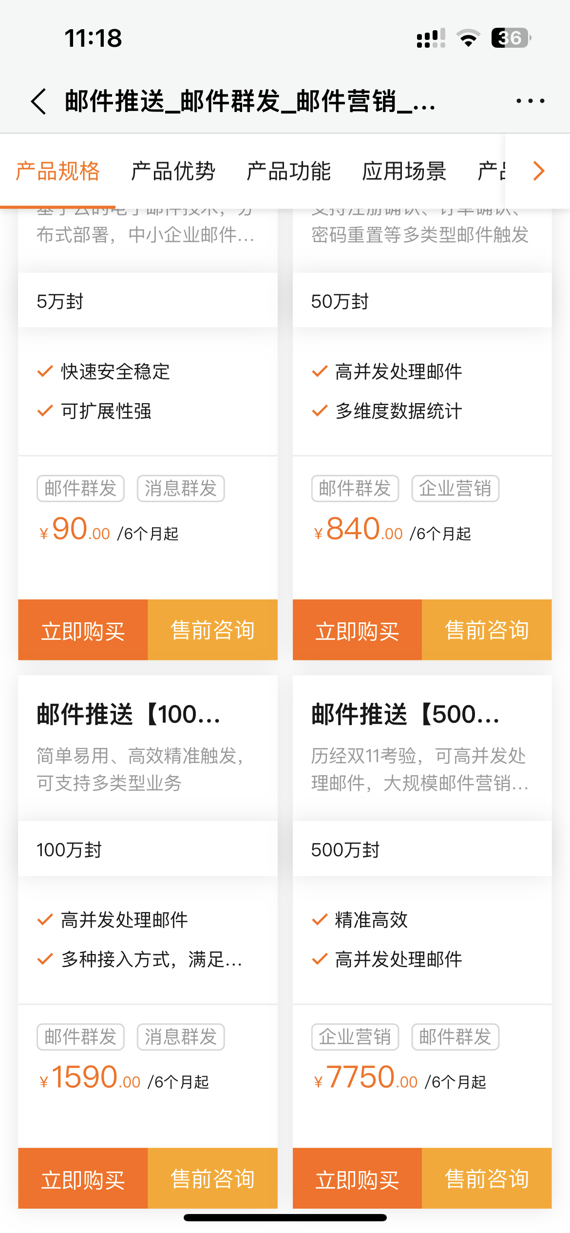Tap the Wi-Fi status icon

coord(468,38)
